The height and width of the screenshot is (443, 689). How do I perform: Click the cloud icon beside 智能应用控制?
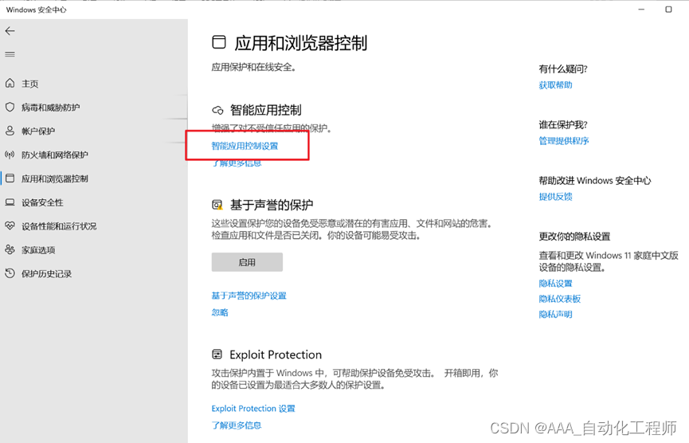click(217, 110)
